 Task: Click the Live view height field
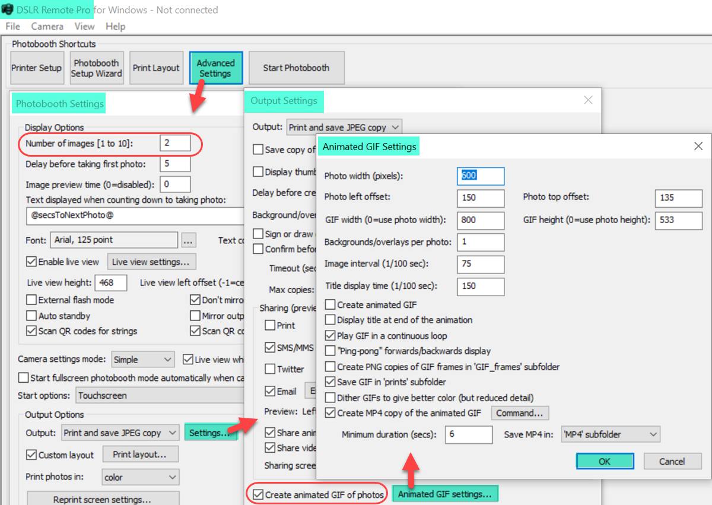click(111, 282)
